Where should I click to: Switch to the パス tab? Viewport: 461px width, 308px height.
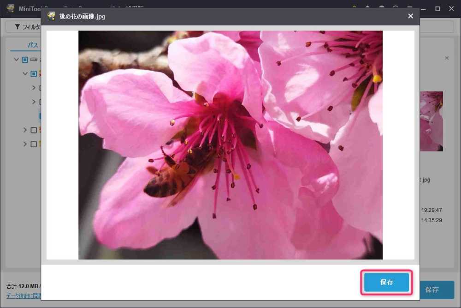coord(33,45)
